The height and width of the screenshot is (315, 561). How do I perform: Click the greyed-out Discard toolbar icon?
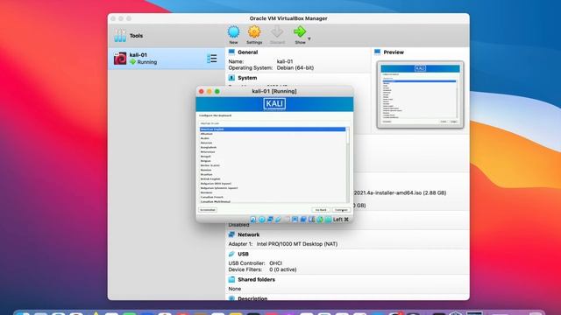point(277,32)
